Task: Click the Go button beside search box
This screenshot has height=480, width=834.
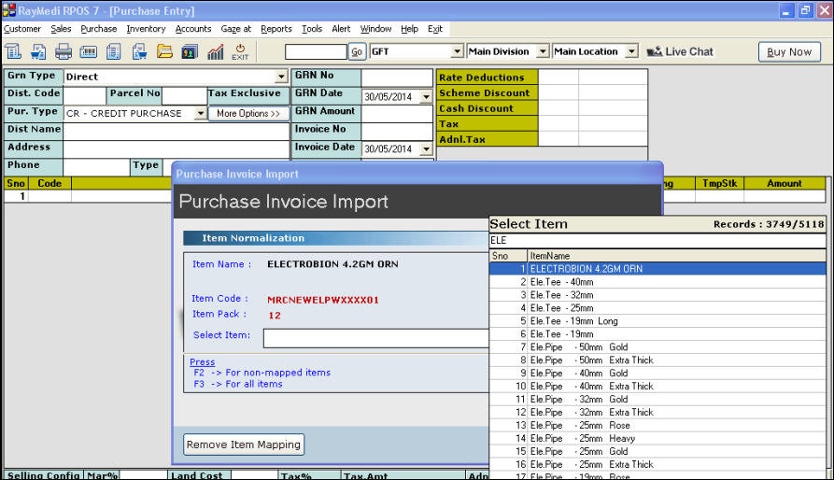Action: (x=358, y=51)
